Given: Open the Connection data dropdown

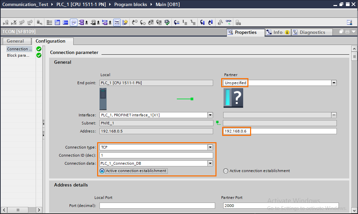Looking at the screenshot, I should (210, 163).
